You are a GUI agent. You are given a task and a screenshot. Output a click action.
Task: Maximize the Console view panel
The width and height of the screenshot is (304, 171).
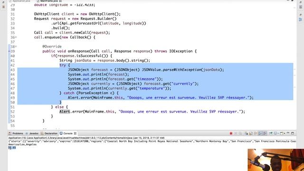[x=293, y=133]
